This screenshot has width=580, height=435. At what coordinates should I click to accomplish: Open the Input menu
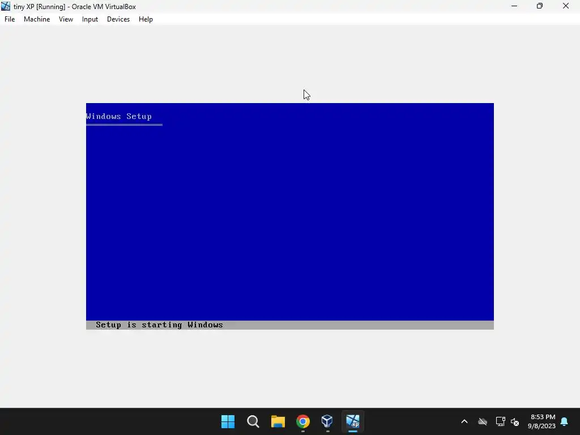click(x=90, y=19)
